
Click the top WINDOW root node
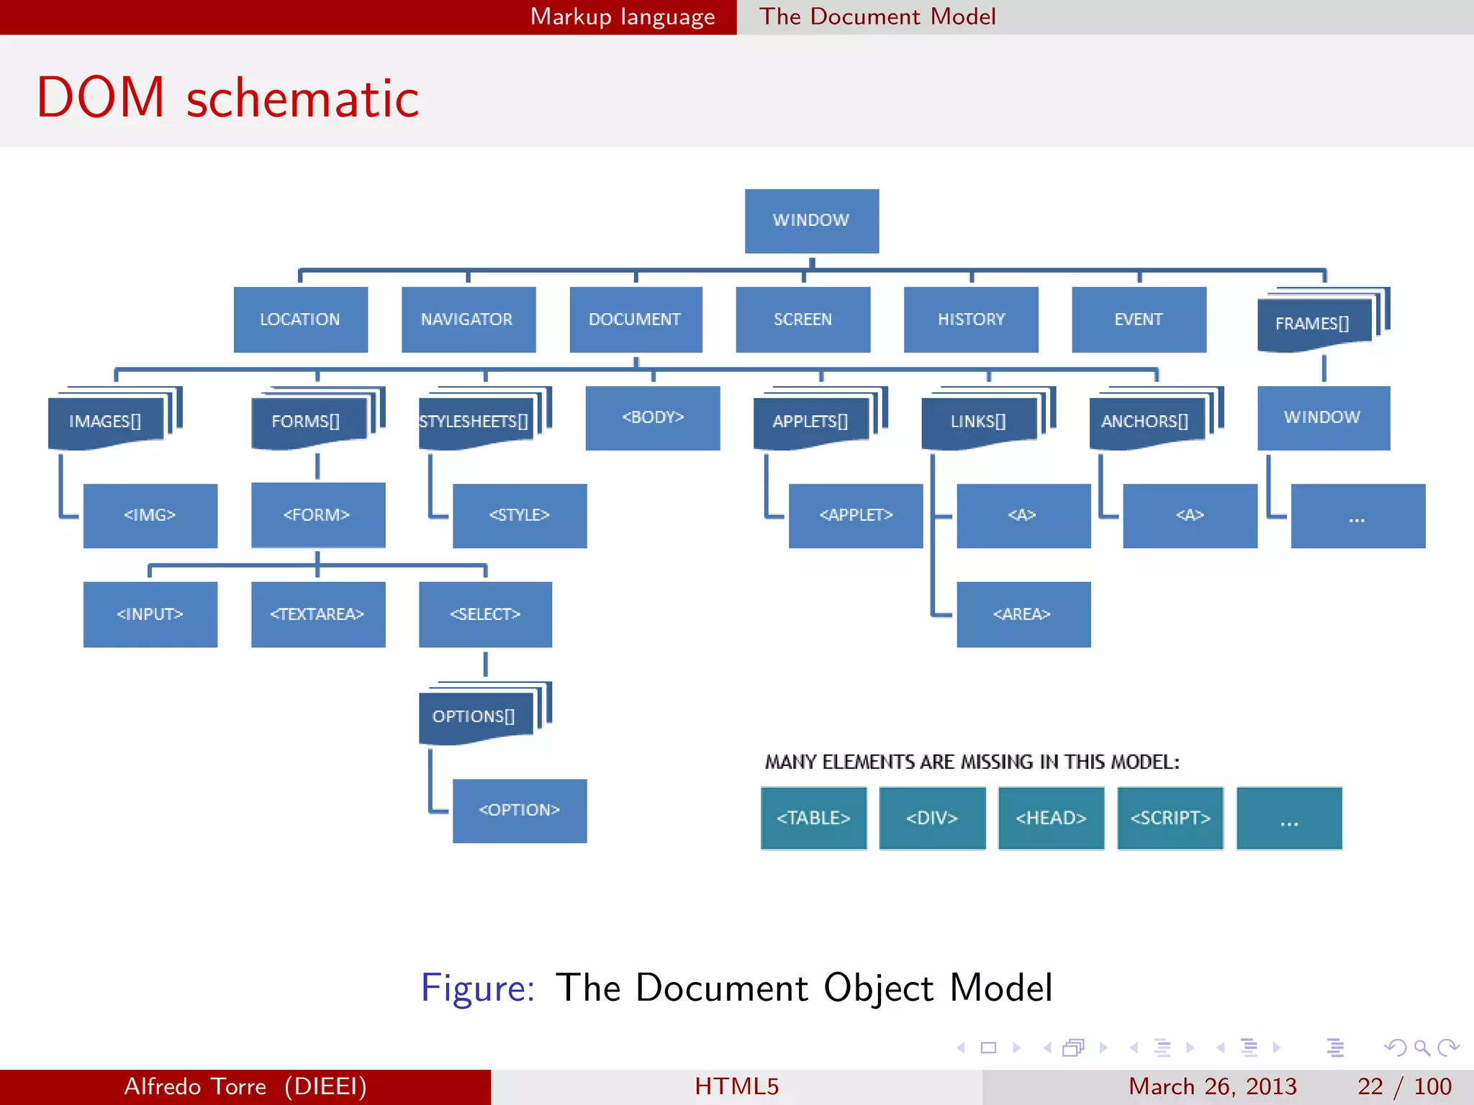tap(812, 221)
